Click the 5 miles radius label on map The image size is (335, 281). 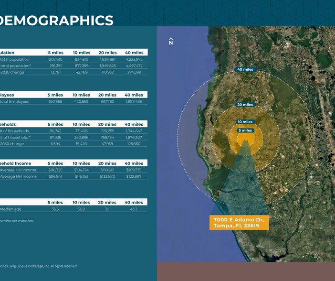(x=245, y=130)
